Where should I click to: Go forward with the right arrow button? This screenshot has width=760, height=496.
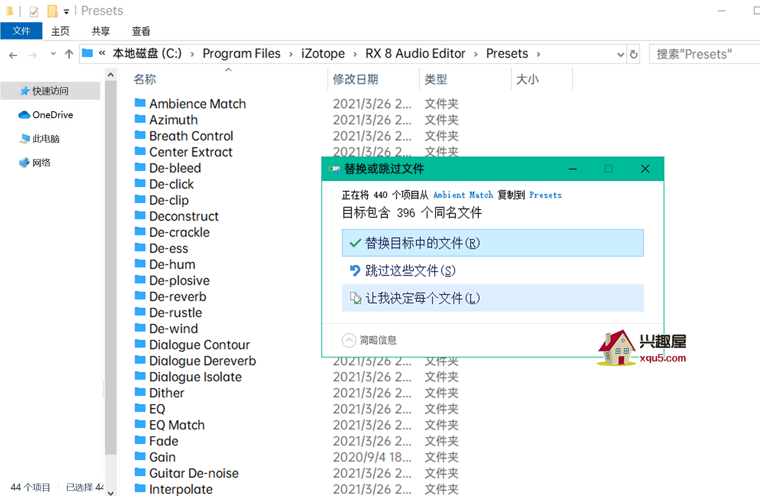[33, 54]
